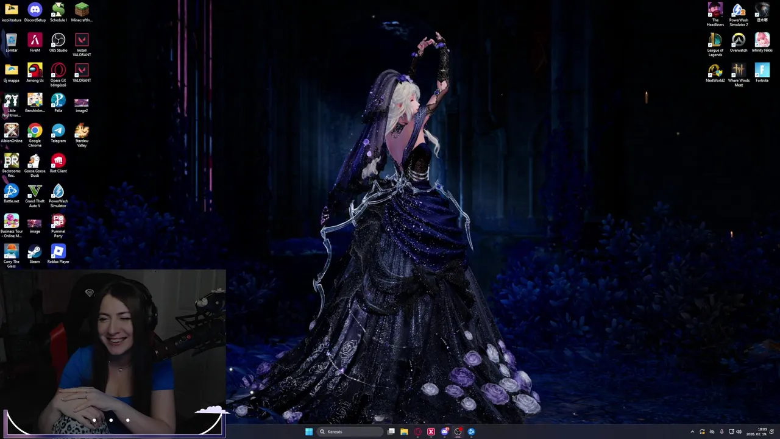Select The Headliners desktop shortcut

point(715,15)
